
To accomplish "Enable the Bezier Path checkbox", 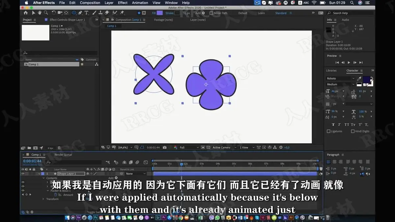I will coord(211,13).
